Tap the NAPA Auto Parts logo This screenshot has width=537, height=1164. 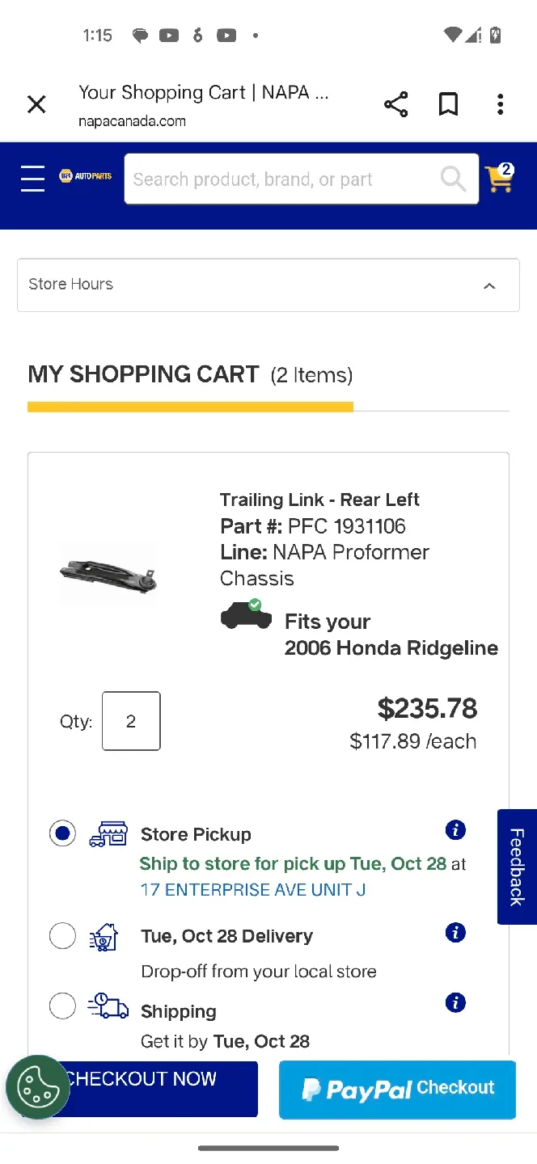[x=85, y=175]
